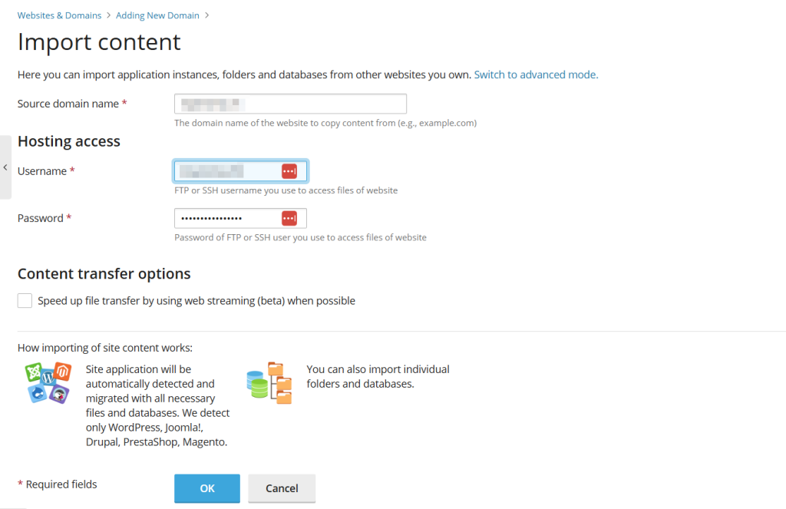This screenshot has height=509, width=786.
Task: Click inside the Password field
Action: [x=230, y=218]
